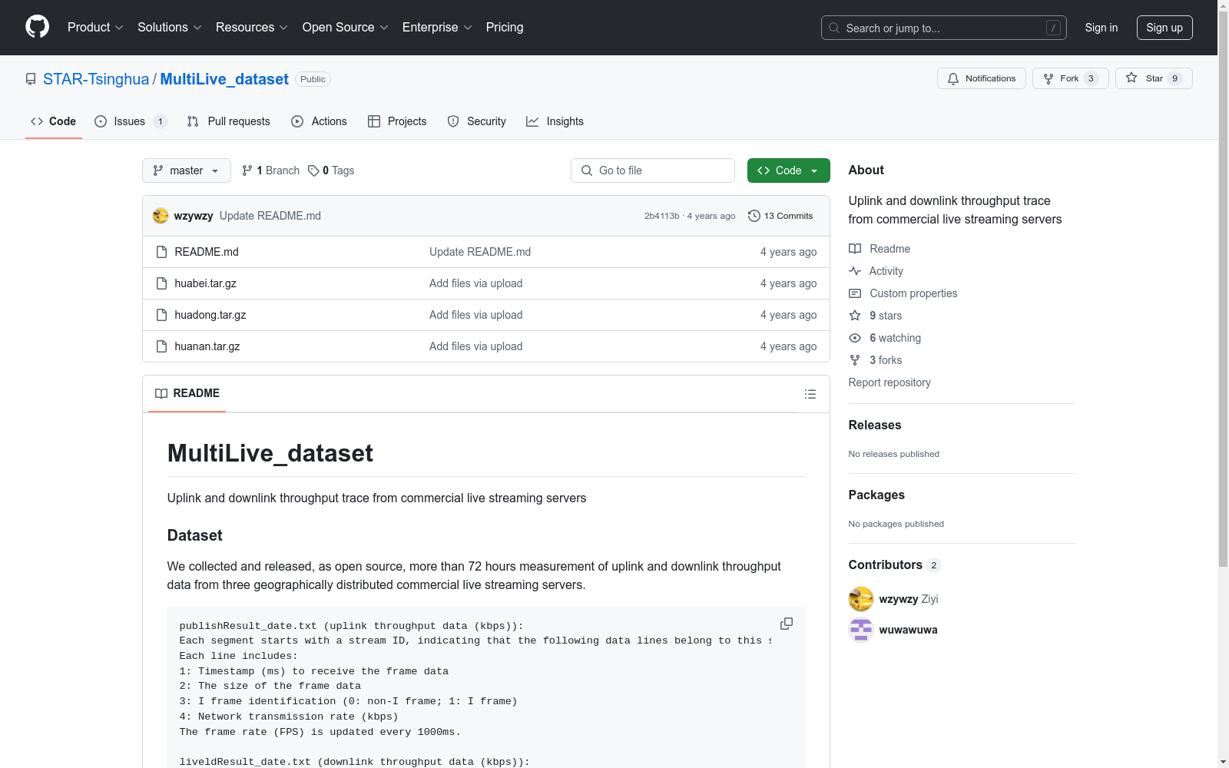Image resolution: width=1229 pixels, height=768 pixels.
Task: Expand the Enterprise menu
Action: pos(437,28)
